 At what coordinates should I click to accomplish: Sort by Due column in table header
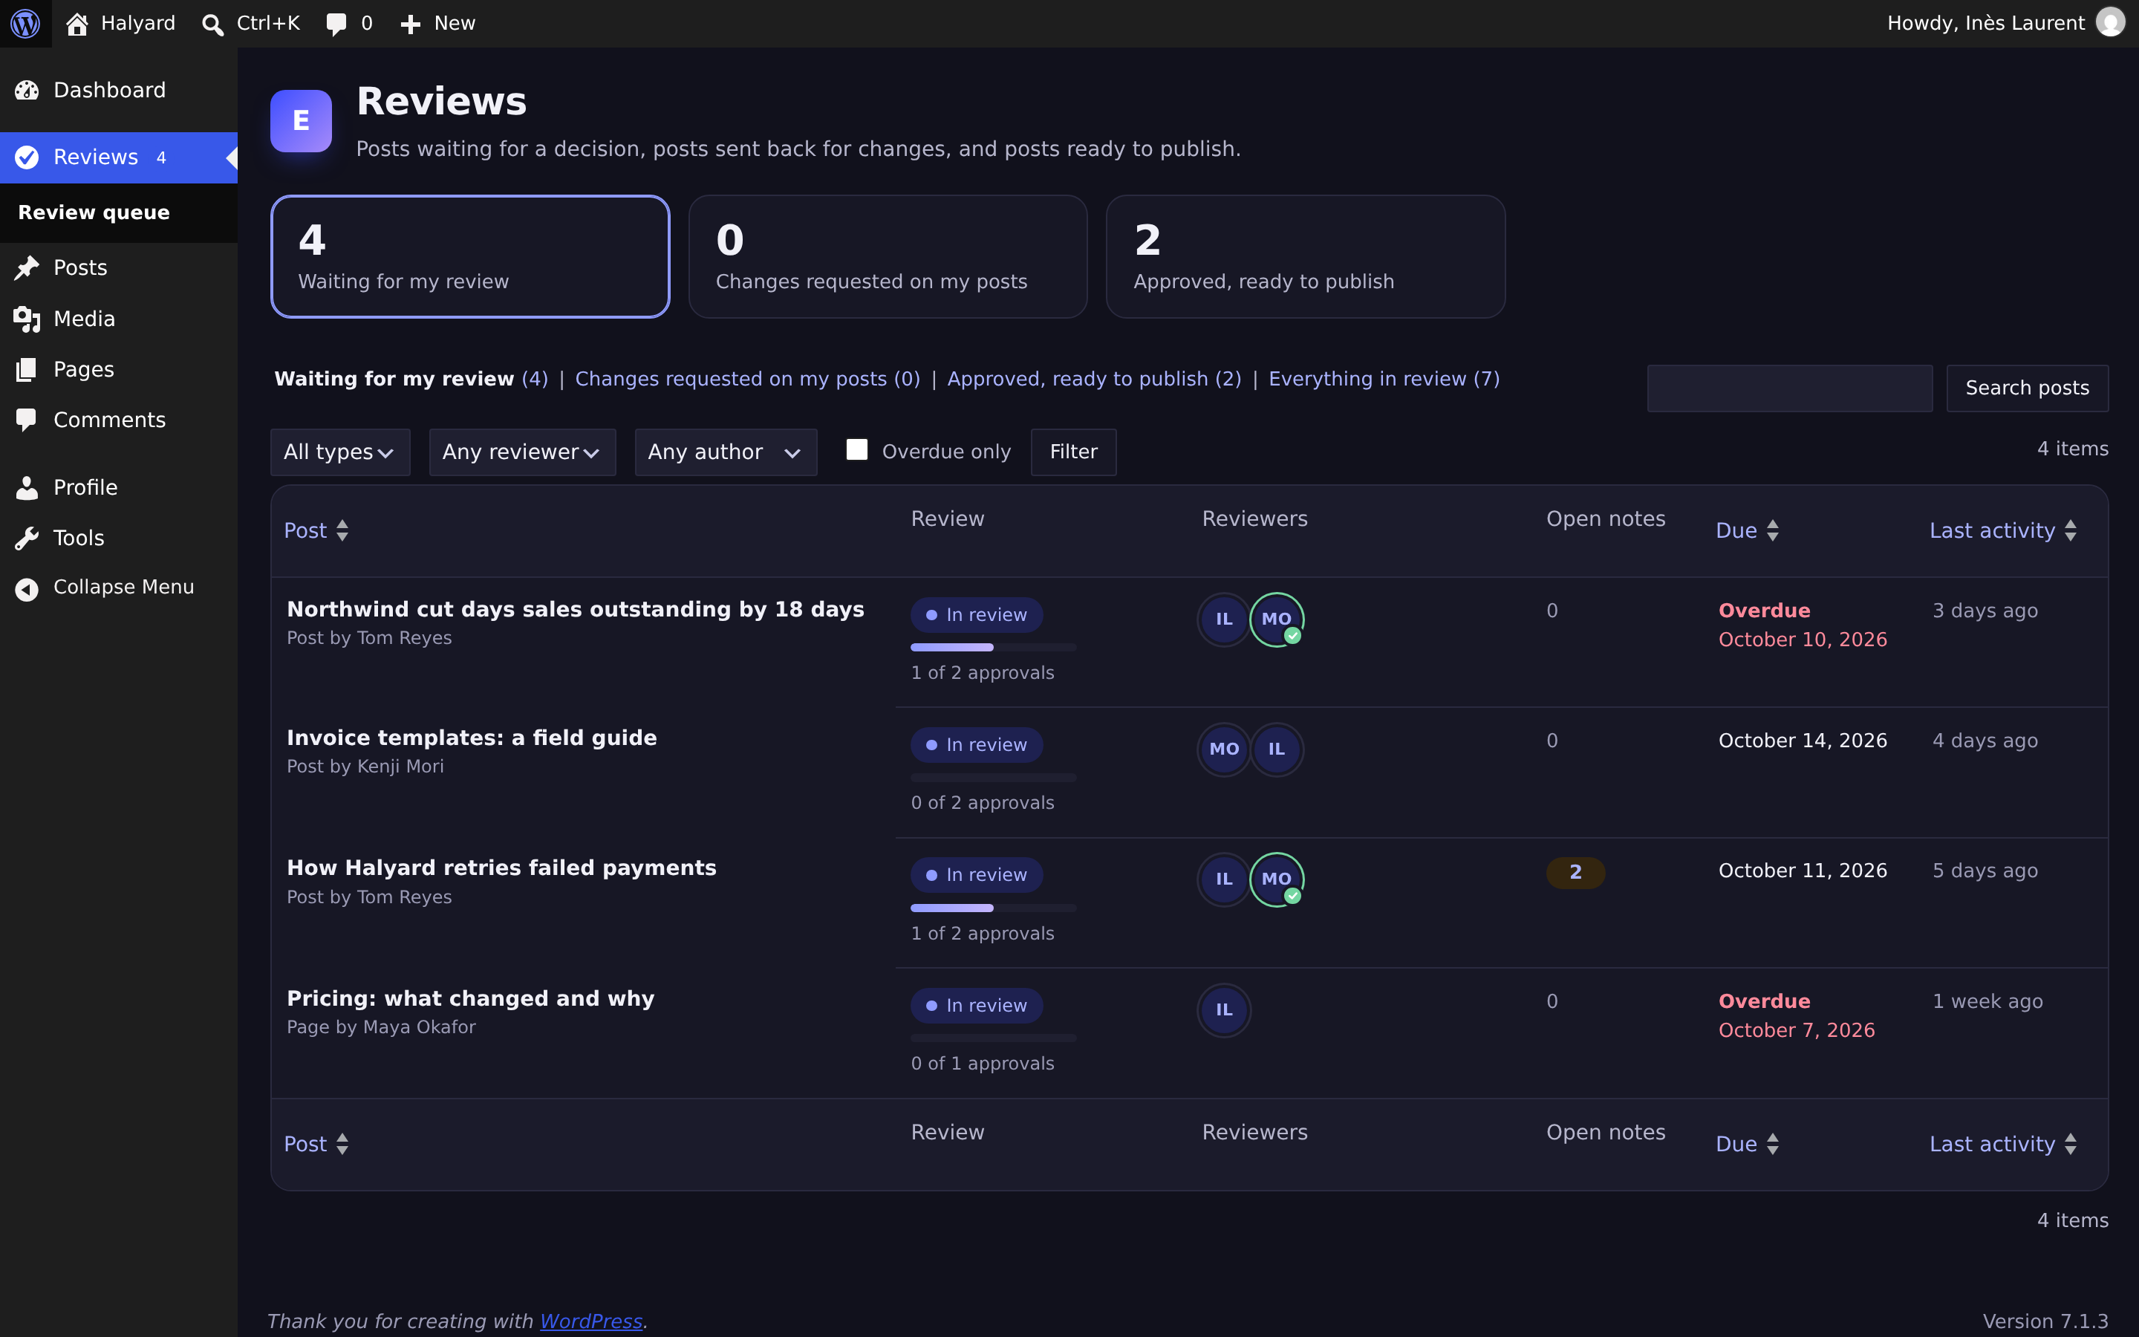pos(1748,530)
